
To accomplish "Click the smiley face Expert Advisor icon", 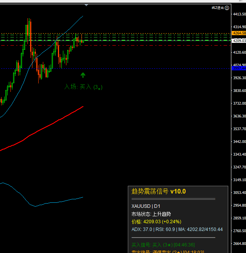I will [227, 7].
